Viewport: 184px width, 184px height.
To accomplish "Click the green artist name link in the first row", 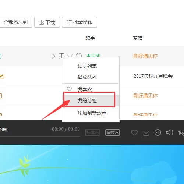I will tap(93, 56).
